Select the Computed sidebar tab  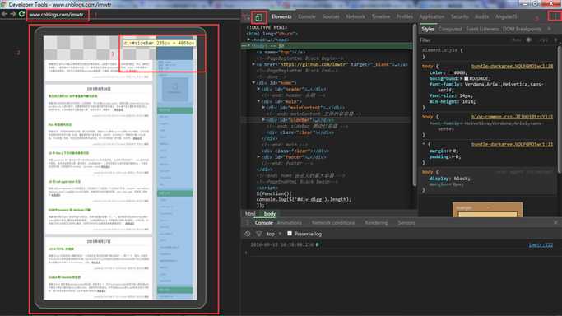click(450, 30)
